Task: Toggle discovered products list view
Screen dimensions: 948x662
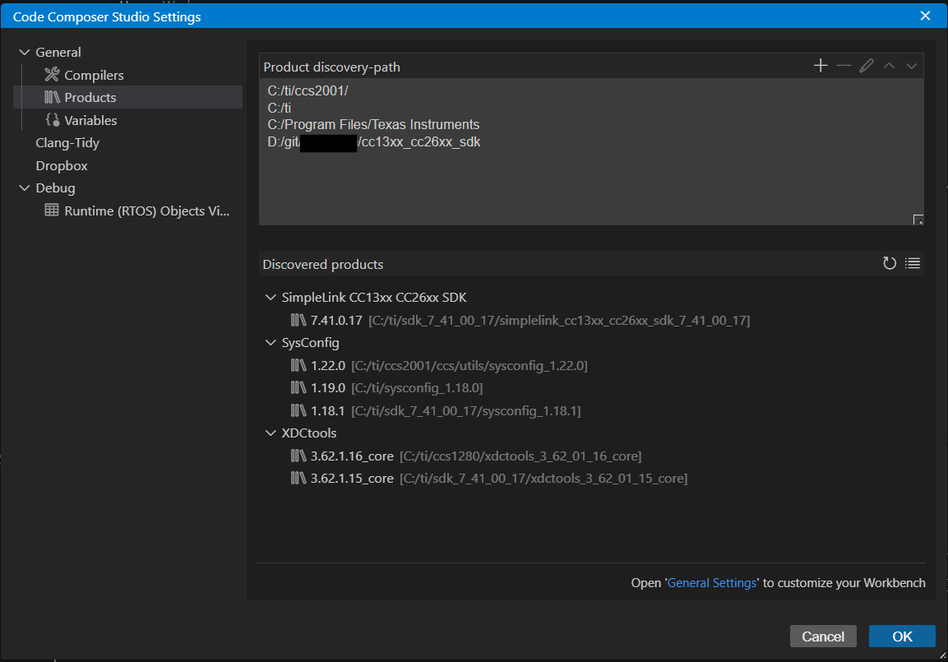Action: pyautogui.click(x=913, y=263)
